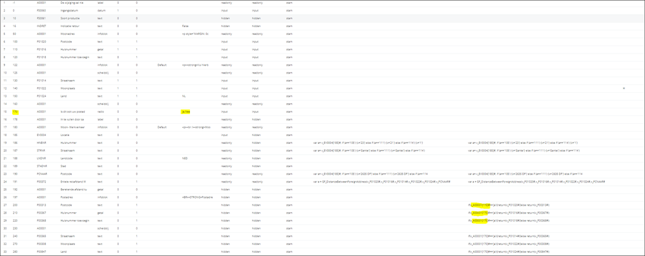
Task: Select the 'In te vullen door sa' cell
Action: coord(72,119)
